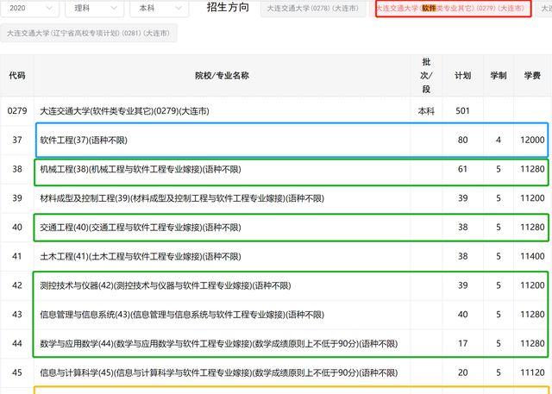Click the 批次/段 column header
This screenshot has width=552, height=394.
(426, 75)
